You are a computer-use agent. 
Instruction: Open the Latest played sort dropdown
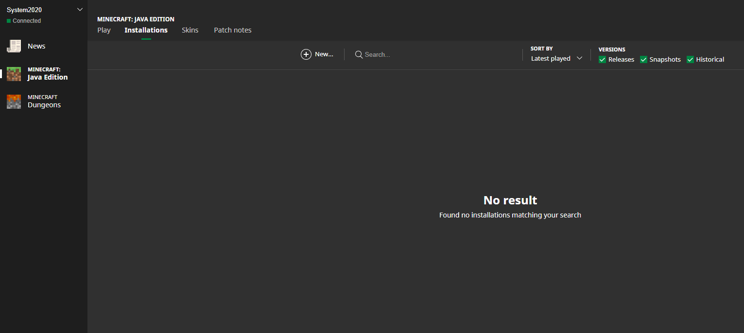pos(556,58)
